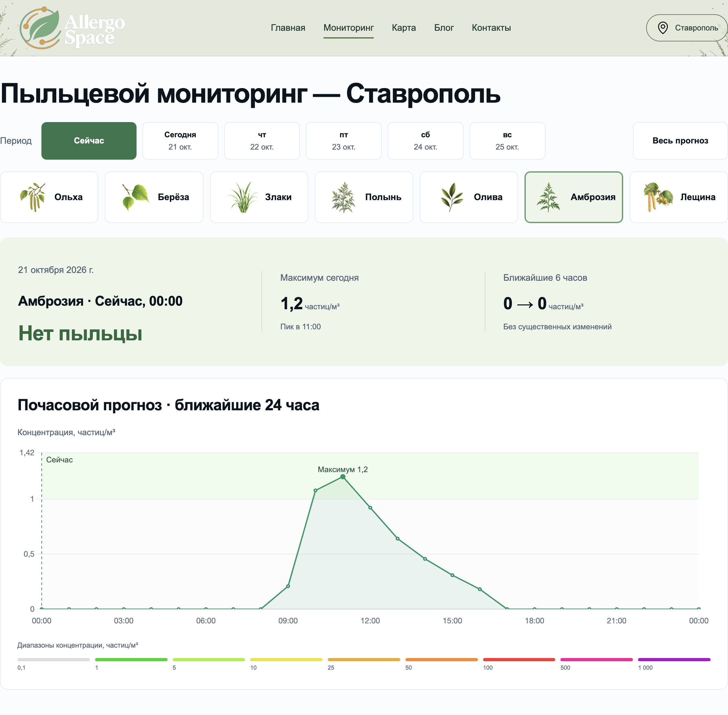
Task: Click the yellow range bar starting at 10
Action: coord(286,659)
